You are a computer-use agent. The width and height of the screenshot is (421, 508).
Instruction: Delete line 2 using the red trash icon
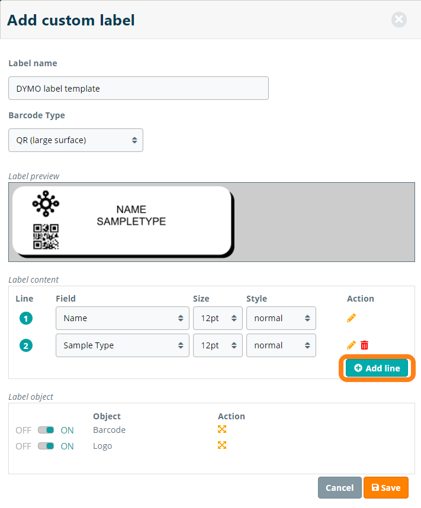click(365, 345)
